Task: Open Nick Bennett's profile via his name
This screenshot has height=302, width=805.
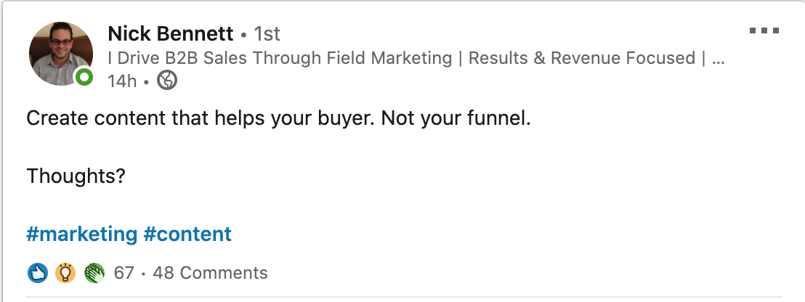Action: (170, 33)
